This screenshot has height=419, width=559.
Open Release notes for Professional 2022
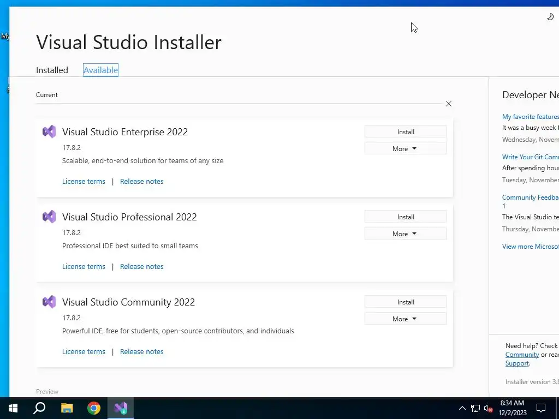tap(141, 266)
